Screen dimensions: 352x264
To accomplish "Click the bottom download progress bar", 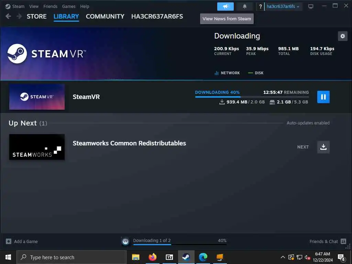I will (180, 244).
